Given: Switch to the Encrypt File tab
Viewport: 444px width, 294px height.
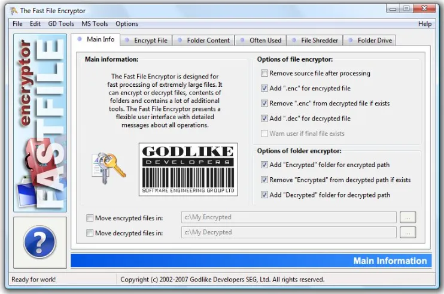Looking at the screenshot, I should [146, 41].
